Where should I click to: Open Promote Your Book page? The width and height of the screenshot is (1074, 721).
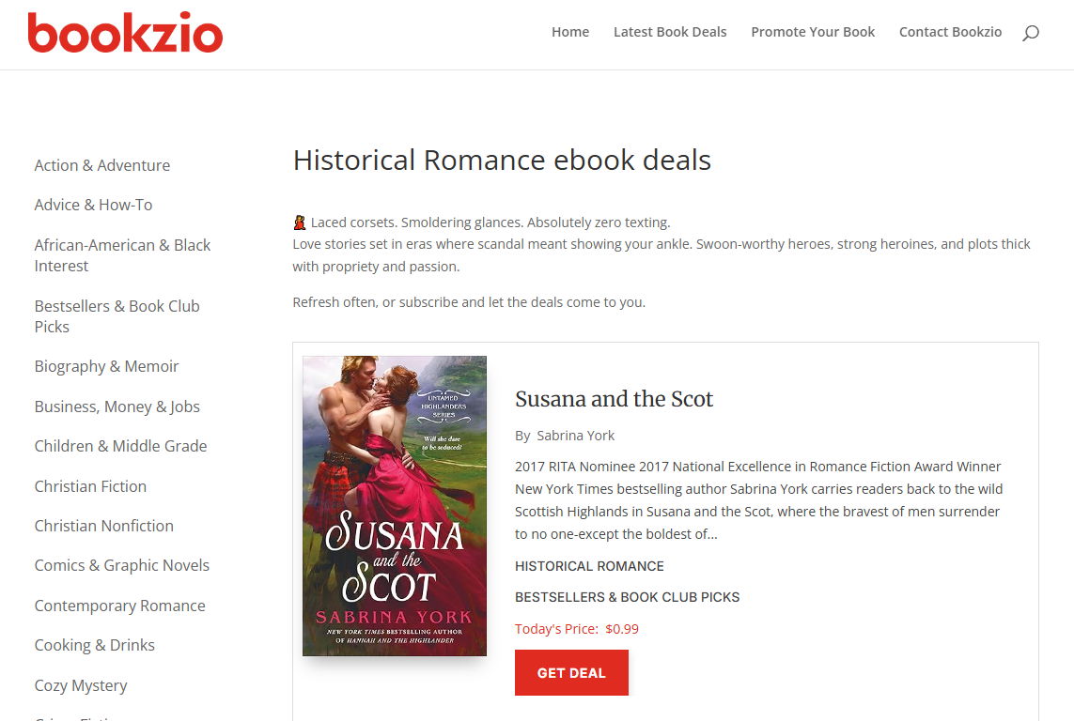point(812,31)
